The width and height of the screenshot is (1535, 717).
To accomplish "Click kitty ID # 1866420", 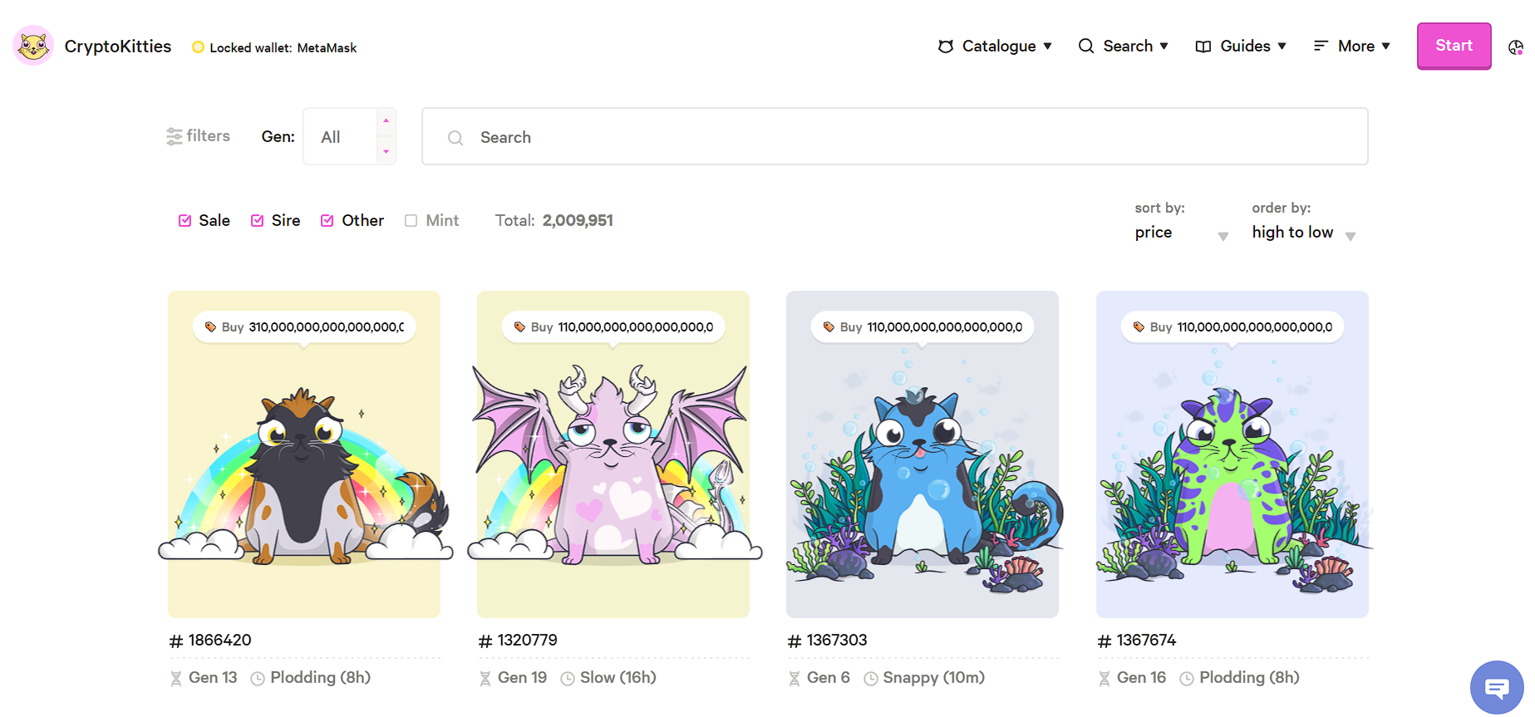I will pyautogui.click(x=210, y=641).
